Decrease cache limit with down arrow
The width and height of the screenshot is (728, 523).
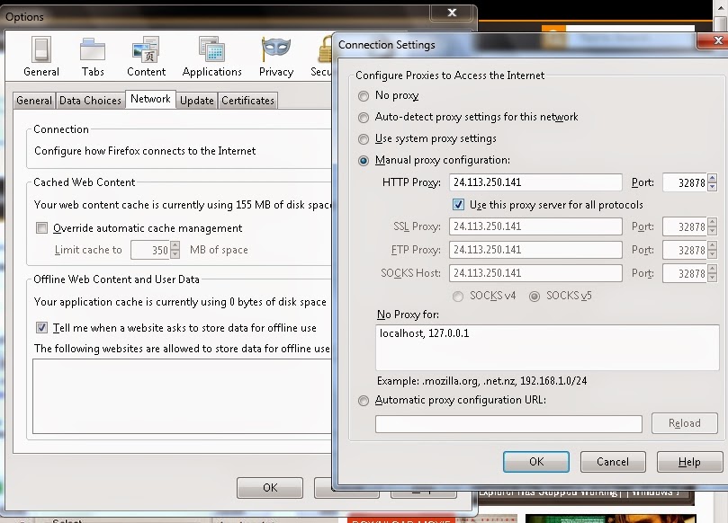pos(175,254)
